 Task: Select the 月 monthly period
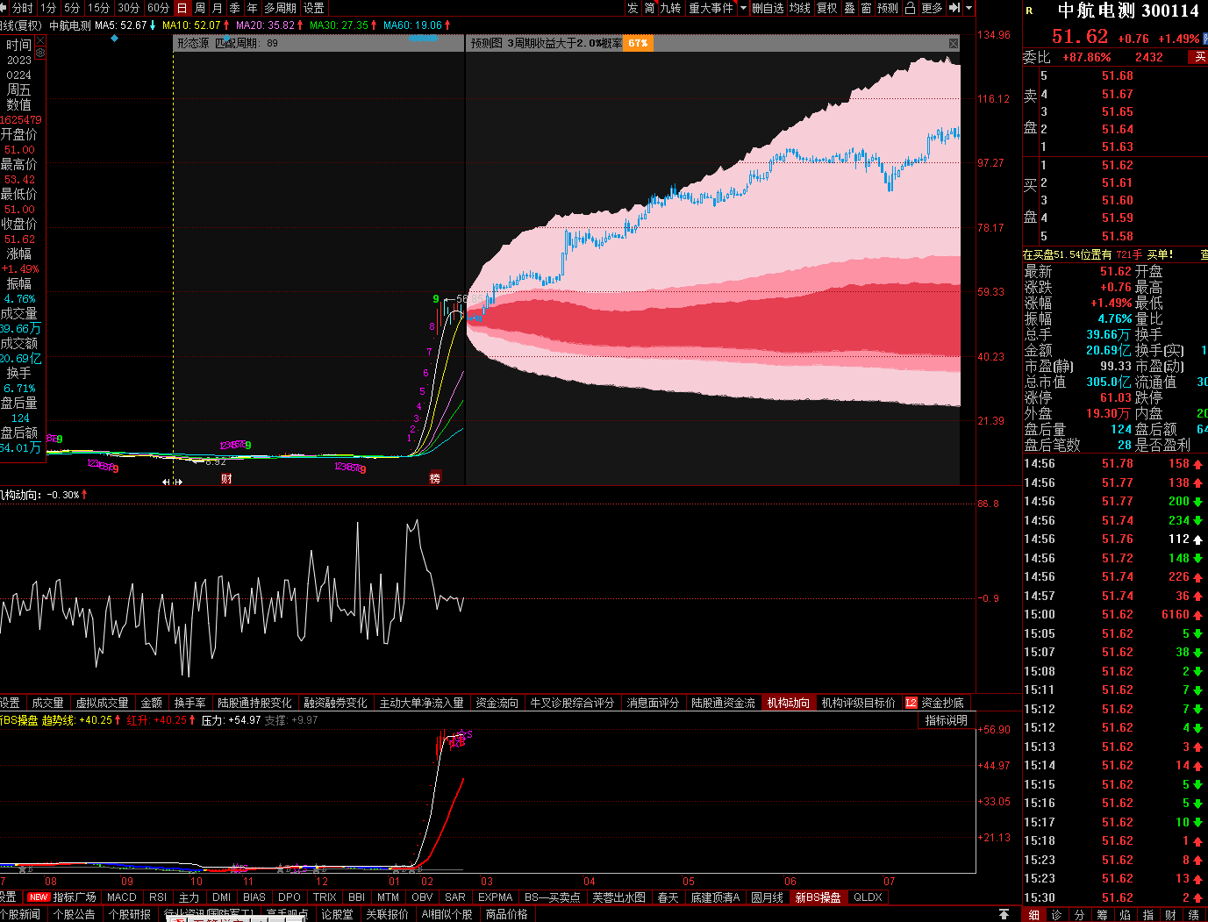[217, 8]
